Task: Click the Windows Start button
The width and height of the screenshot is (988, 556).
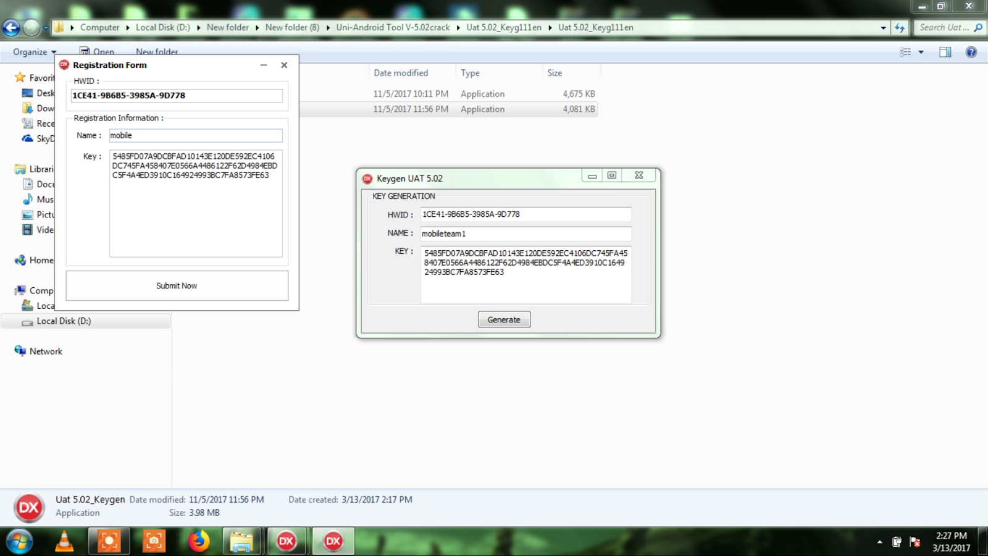Action: click(19, 542)
